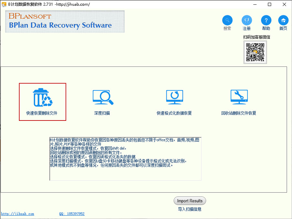Viewport: 292px width, 219px height.
Task: Click the QQ: 185397952 link
Action: [x=72, y=214]
